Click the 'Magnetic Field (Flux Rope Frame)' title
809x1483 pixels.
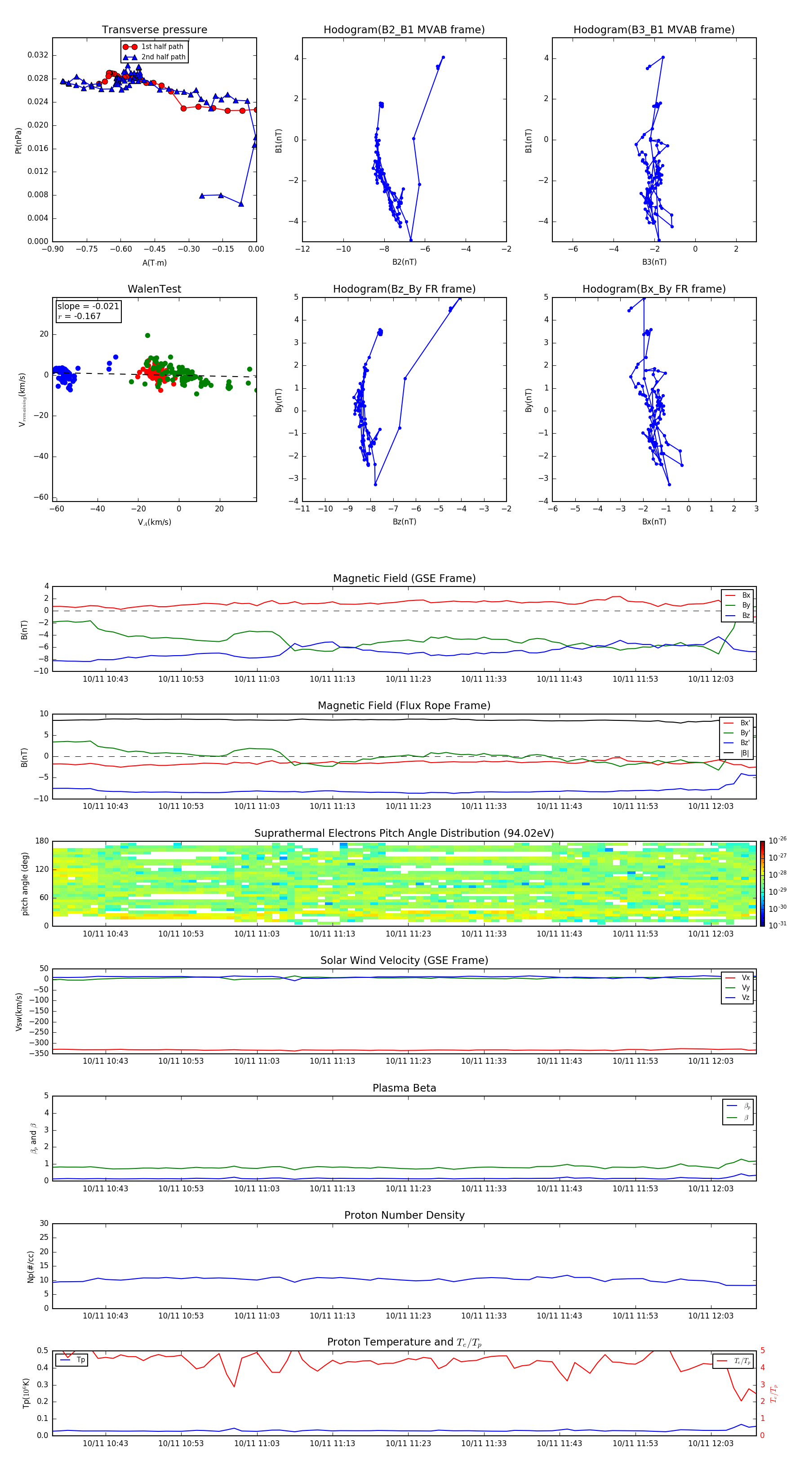click(404, 706)
